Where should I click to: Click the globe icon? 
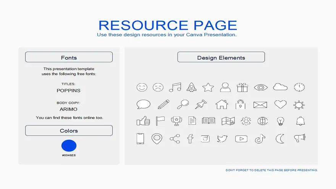point(263,121)
